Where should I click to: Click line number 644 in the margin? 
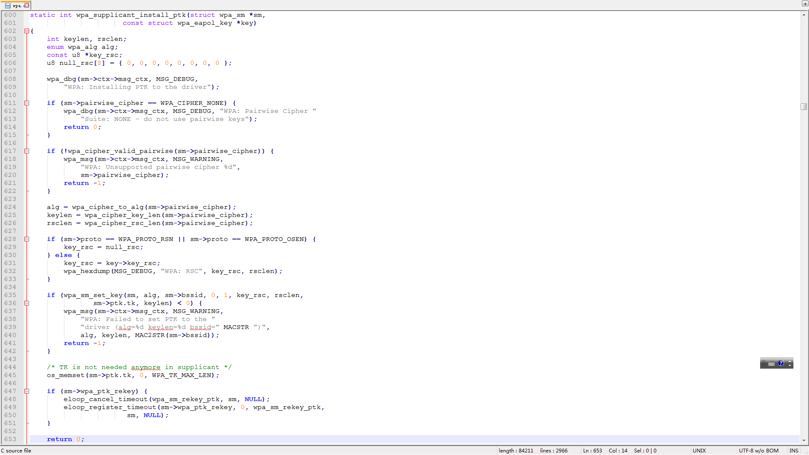[x=10, y=367]
